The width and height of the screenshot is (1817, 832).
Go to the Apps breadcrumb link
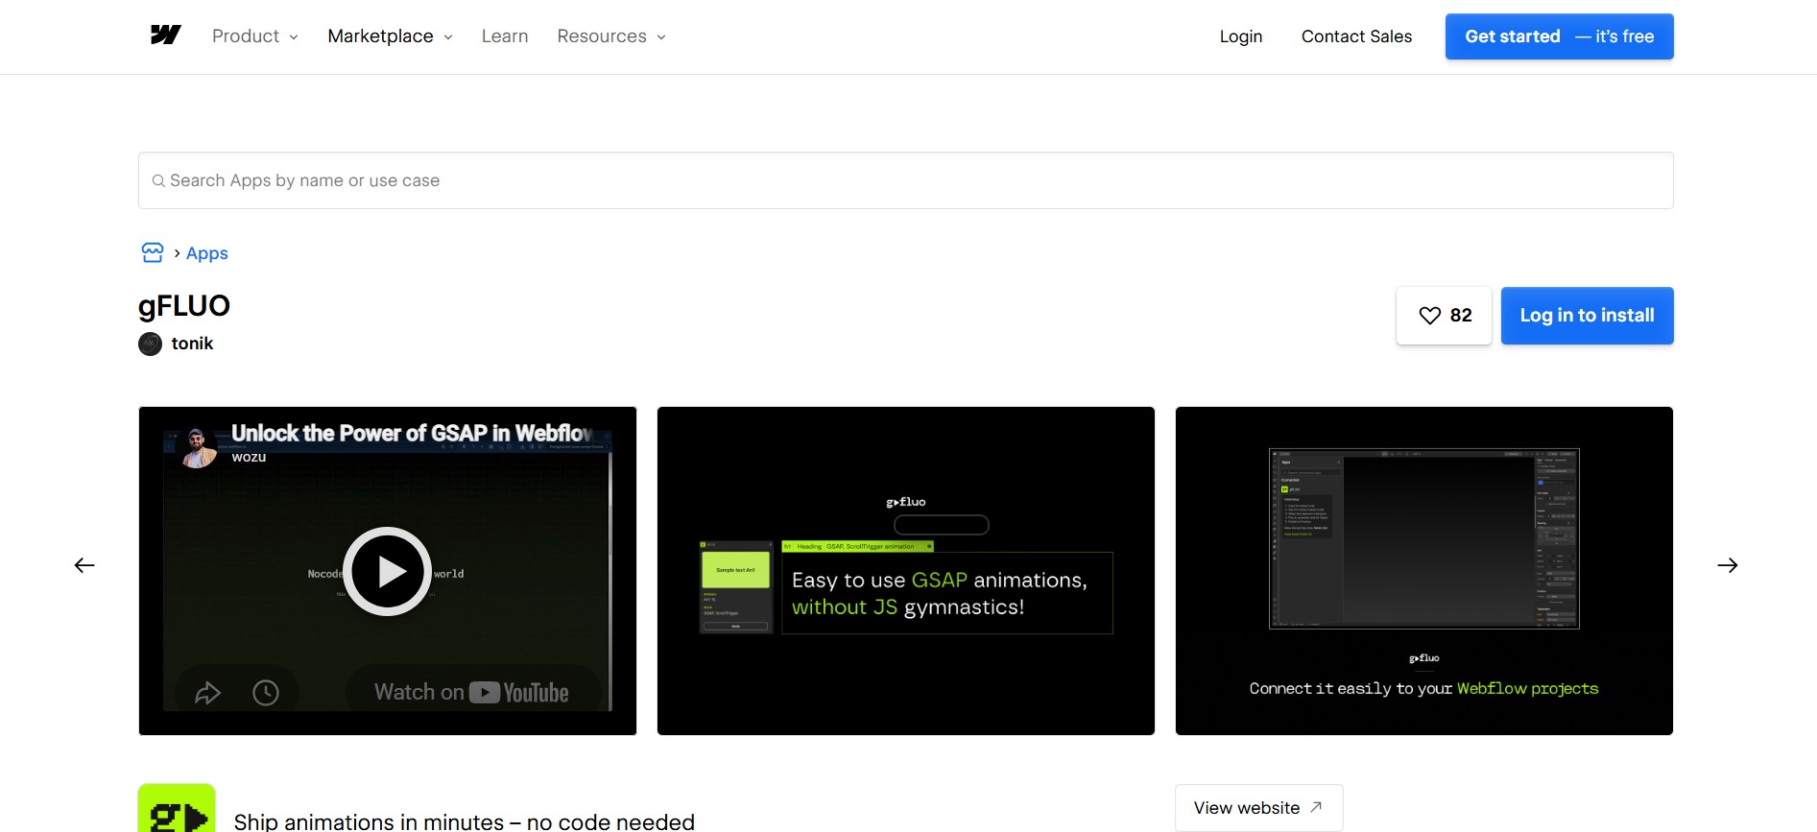coord(207,253)
